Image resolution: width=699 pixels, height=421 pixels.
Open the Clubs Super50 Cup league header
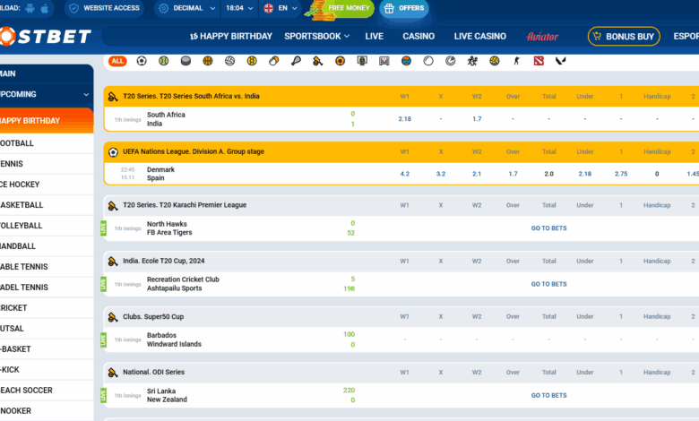tap(153, 317)
